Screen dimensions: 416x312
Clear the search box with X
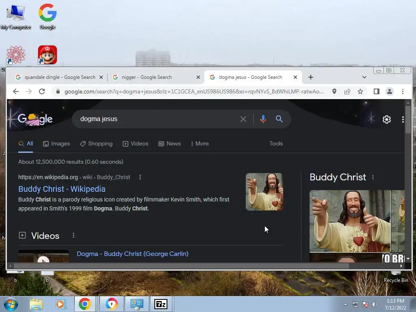243,119
